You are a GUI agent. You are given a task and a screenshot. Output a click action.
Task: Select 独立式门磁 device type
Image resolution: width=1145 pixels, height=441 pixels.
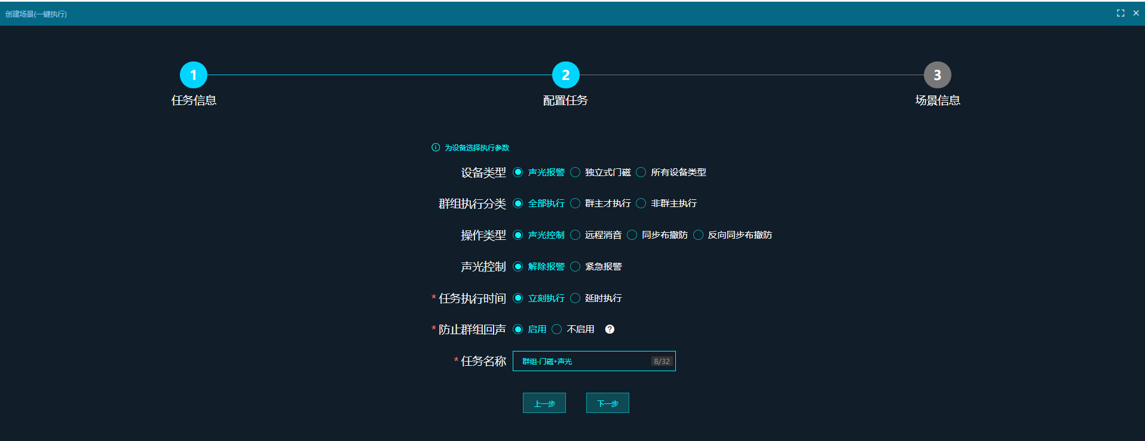point(575,172)
